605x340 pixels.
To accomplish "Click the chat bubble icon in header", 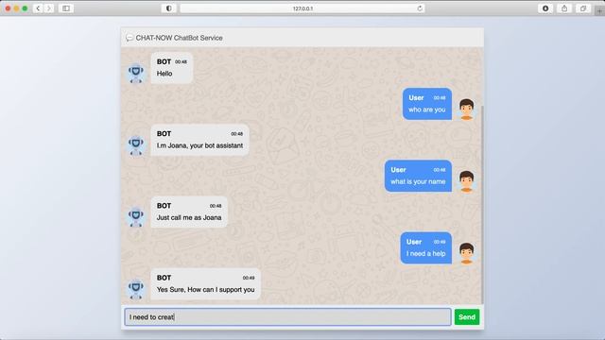I will coord(130,38).
